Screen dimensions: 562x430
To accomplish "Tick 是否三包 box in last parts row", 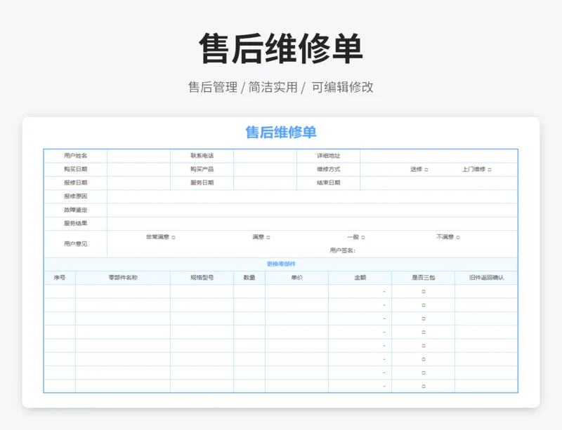I will coord(424,387).
